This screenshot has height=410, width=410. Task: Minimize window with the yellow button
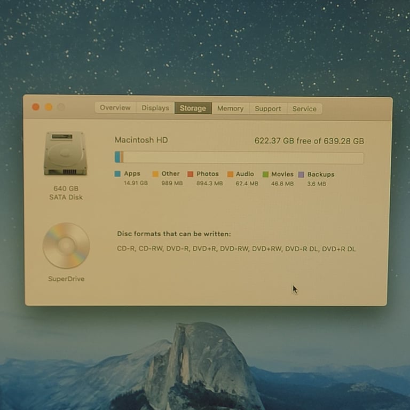[49, 107]
